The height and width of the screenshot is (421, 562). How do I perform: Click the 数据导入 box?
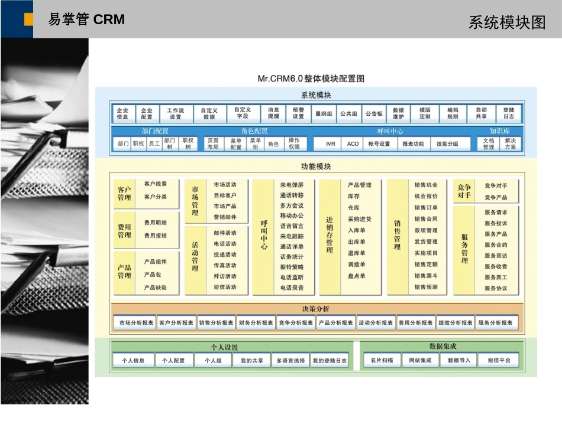tap(459, 360)
